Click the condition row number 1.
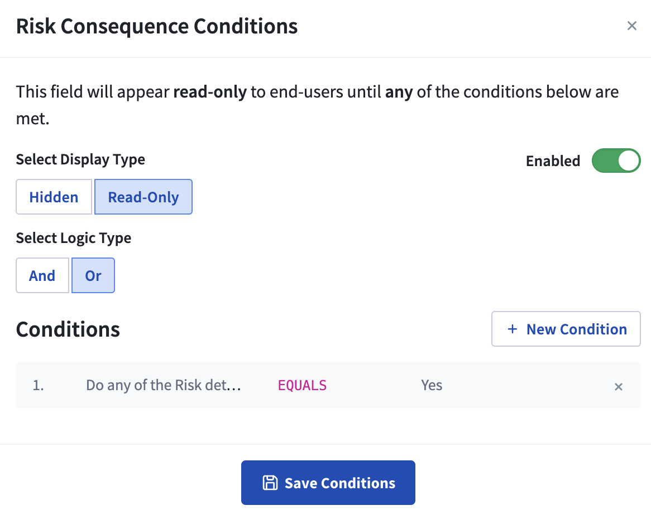The width and height of the screenshot is (651, 515). click(38, 386)
